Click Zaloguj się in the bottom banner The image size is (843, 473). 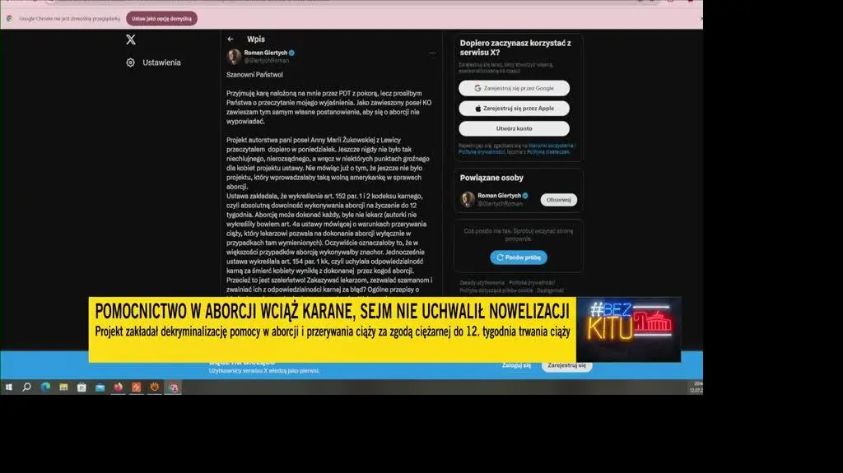(516, 365)
